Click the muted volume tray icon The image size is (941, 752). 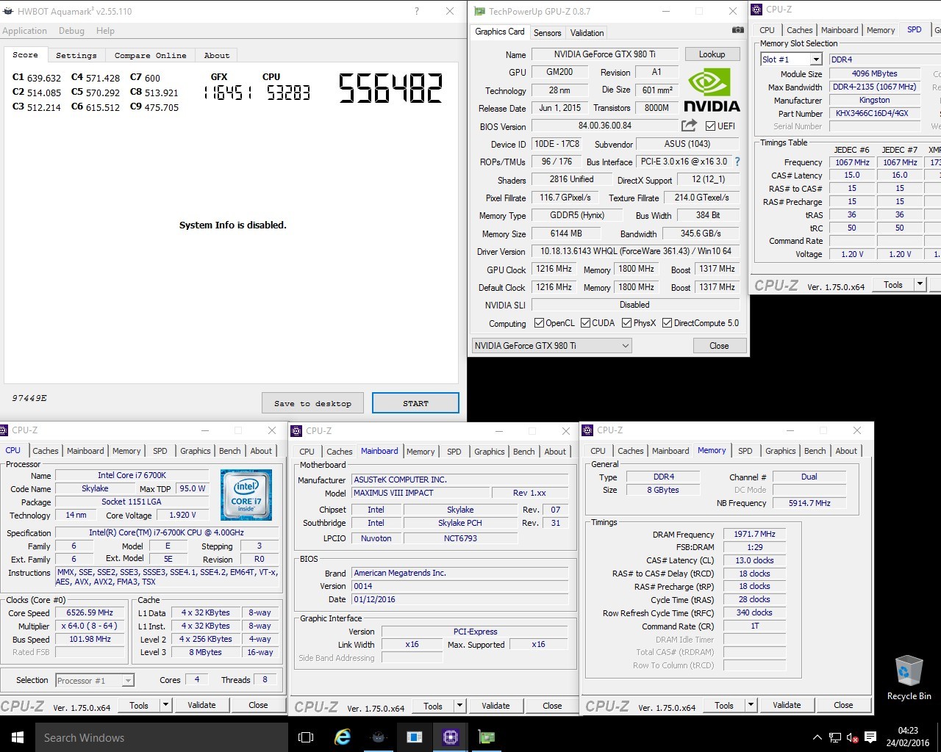(x=853, y=737)
